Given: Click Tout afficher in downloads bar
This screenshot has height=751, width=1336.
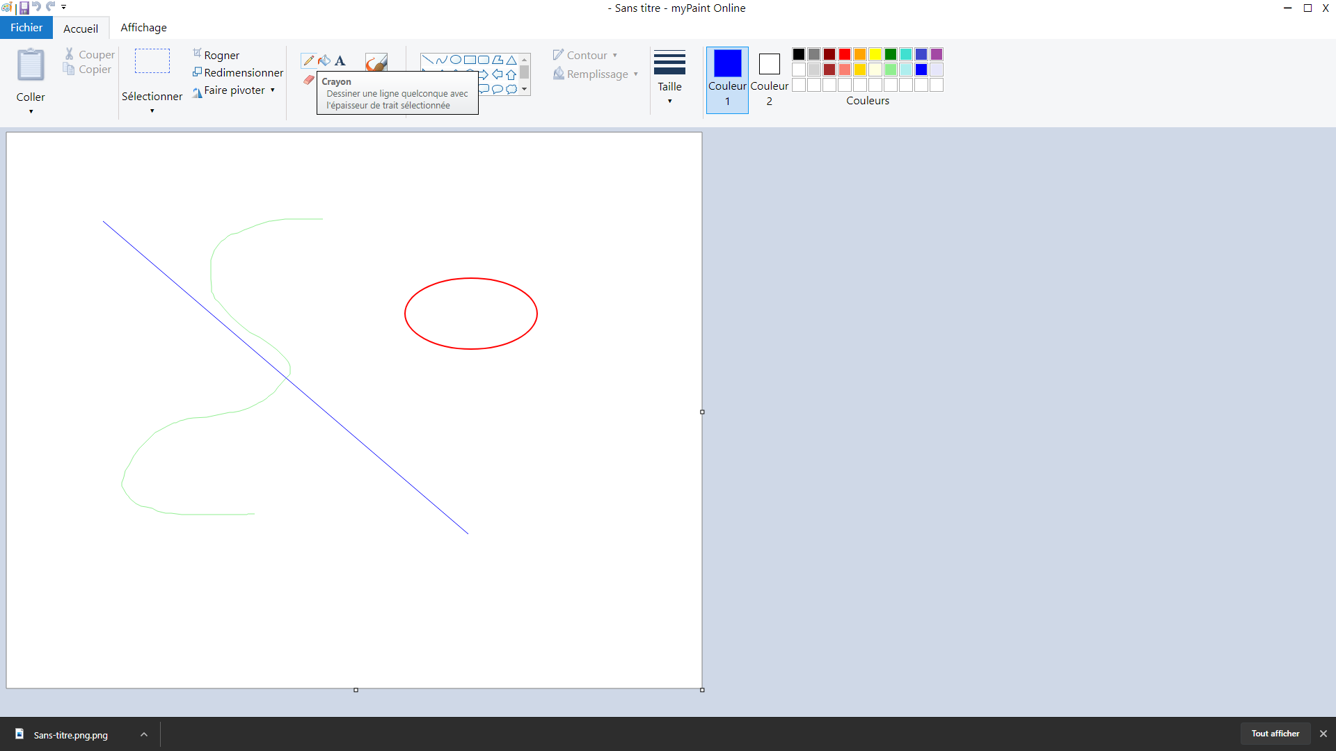Looking at the screenshot, I should pos(1275,734).
